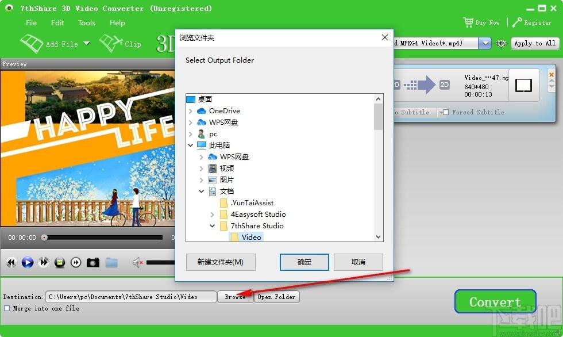563x337 pixels.
Task: Remove the video item with orange X
Action: pyautogui.click(x=552, y=75)
